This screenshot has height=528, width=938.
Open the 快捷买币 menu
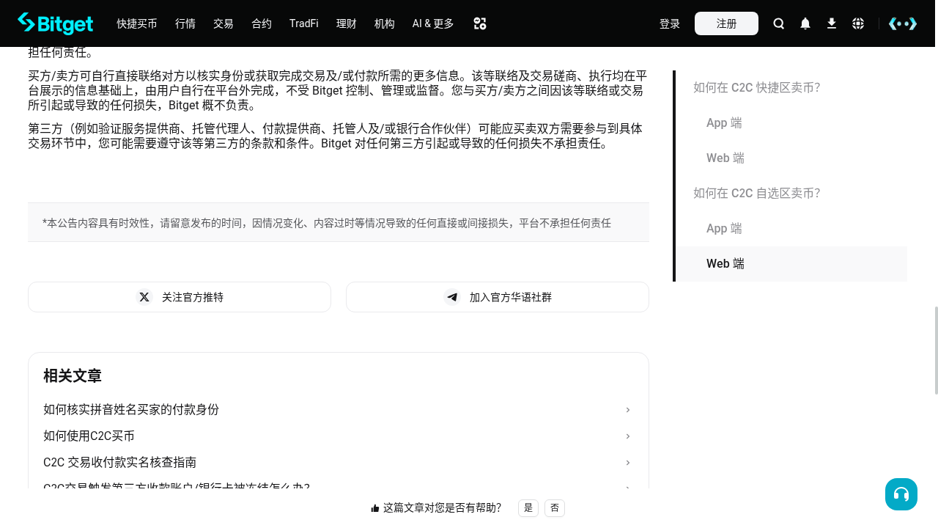137,23
